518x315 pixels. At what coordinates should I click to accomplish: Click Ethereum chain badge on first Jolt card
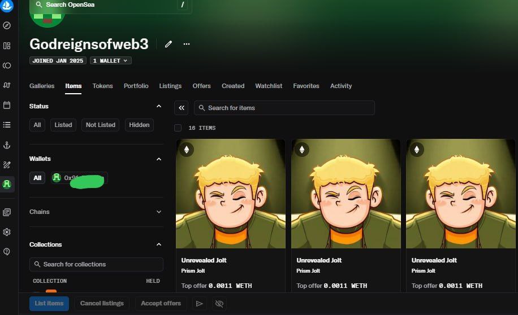tap(187, 150)
